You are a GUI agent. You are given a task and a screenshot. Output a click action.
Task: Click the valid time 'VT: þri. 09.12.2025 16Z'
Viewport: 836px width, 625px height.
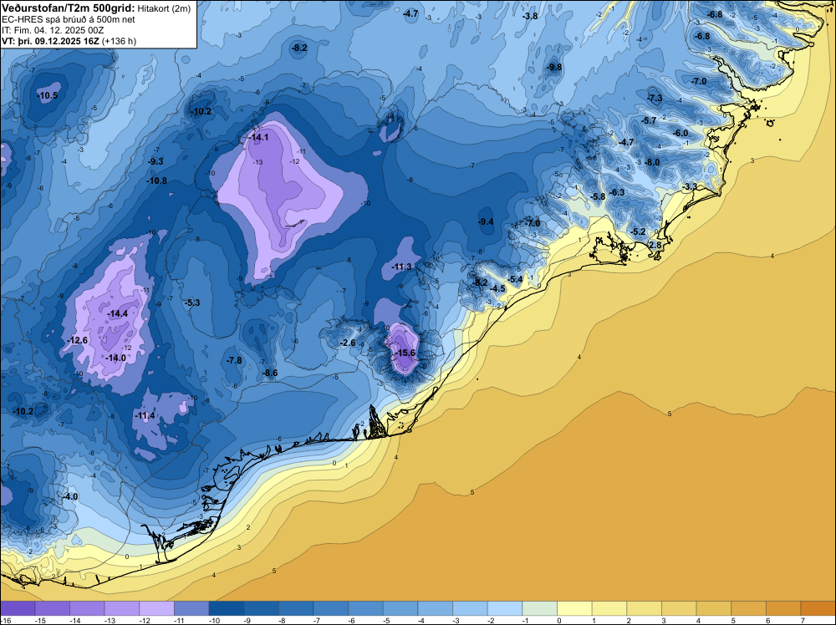tap(50, 41)
